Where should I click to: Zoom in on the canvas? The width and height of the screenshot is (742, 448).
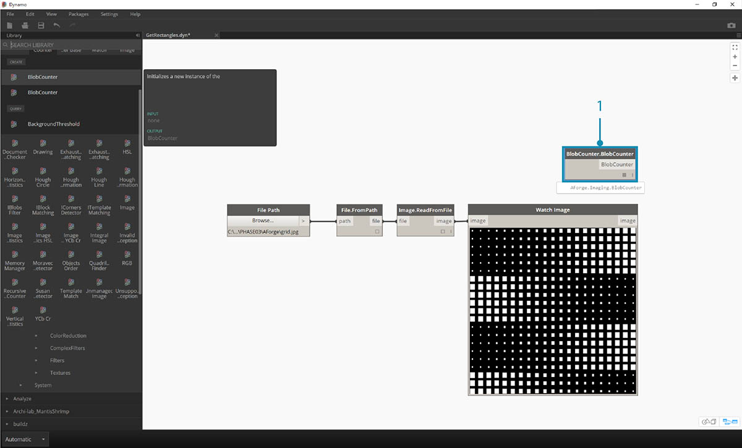pos(735,56)
